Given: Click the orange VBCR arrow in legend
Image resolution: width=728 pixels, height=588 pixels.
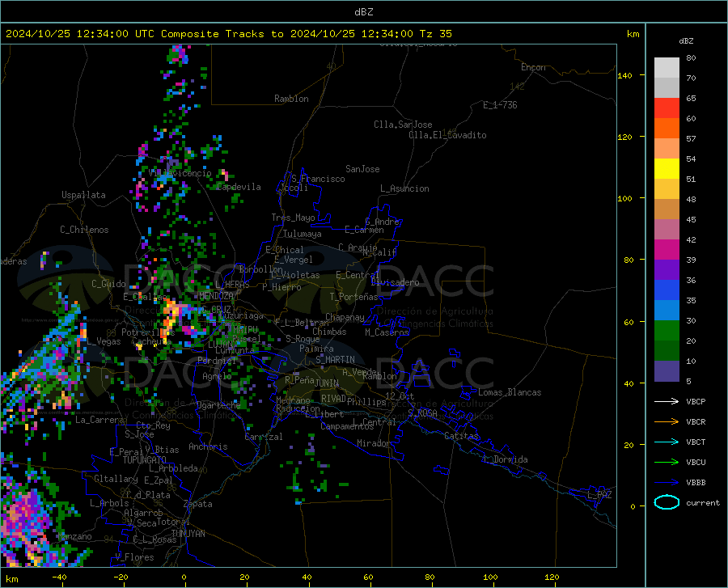Looking at the screenshot, I should (667, 421).
